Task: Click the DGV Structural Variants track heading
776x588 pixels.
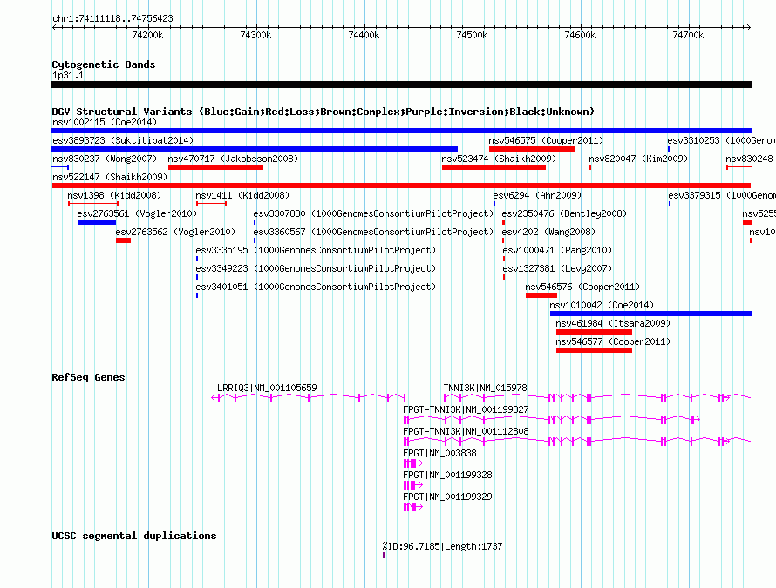Action: click(x=323, y=112)
